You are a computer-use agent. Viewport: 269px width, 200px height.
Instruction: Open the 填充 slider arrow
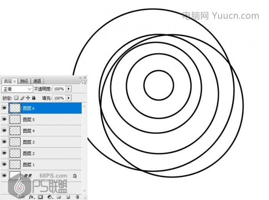pos(69,98)
